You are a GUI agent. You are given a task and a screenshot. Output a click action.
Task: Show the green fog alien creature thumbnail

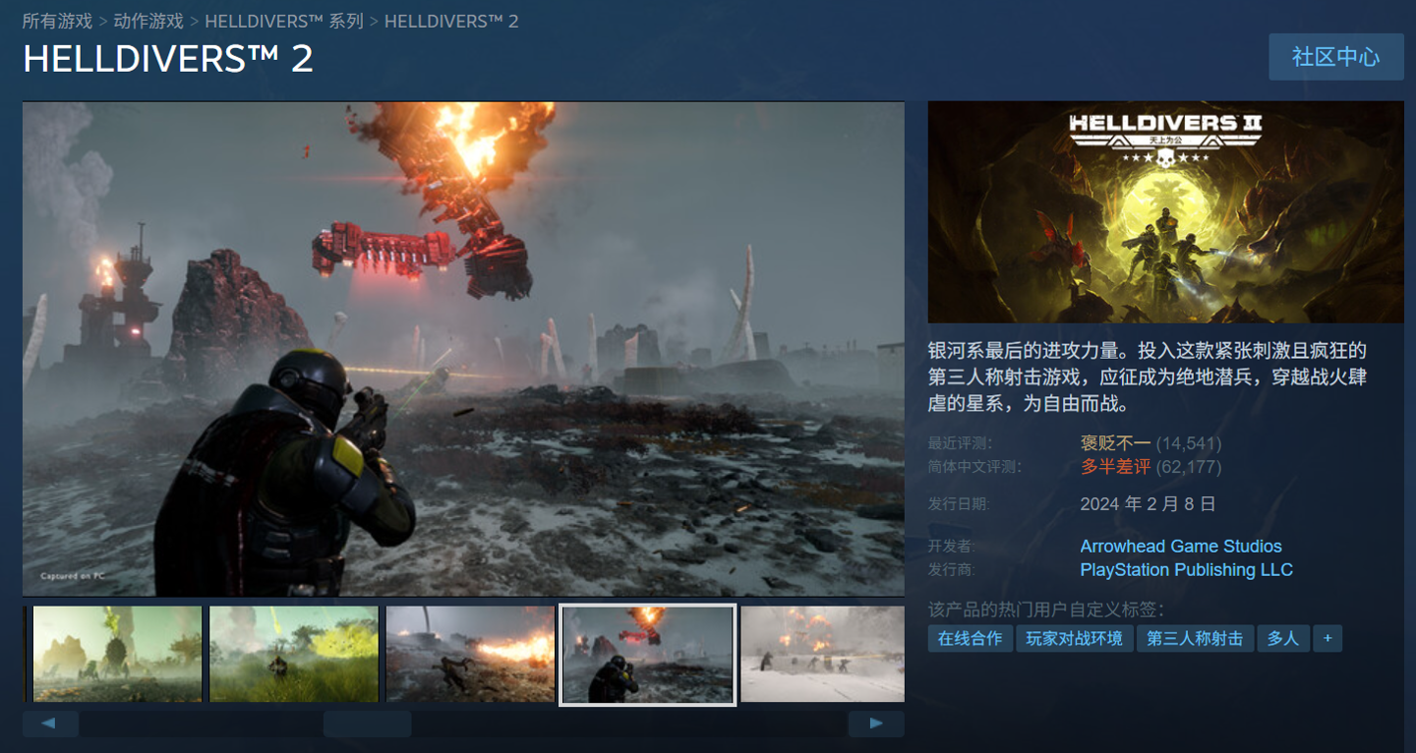117,654
